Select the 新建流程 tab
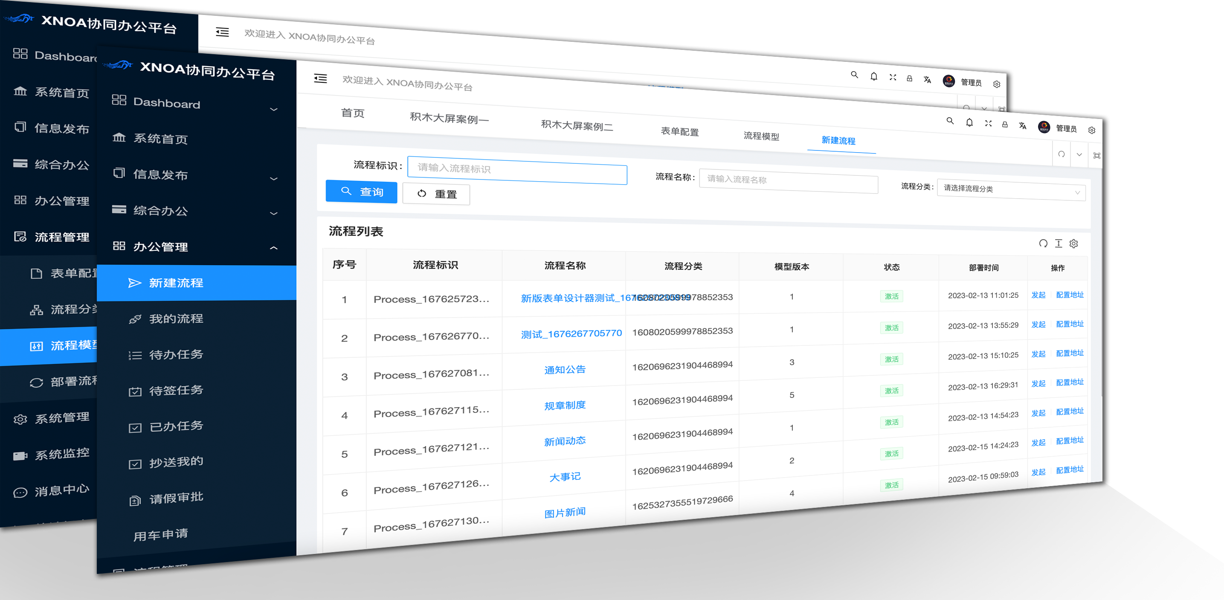This screenshot has height=600, width=1224. [x=838, y=140]
